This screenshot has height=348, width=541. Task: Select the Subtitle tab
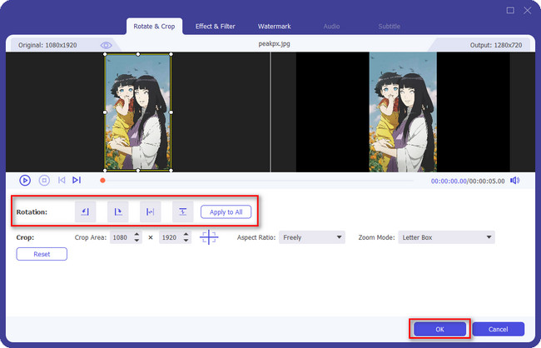(390, 27)
